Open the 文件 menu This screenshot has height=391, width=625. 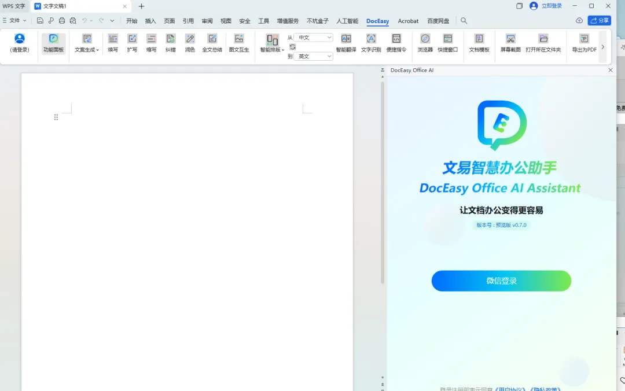point(14,20)
